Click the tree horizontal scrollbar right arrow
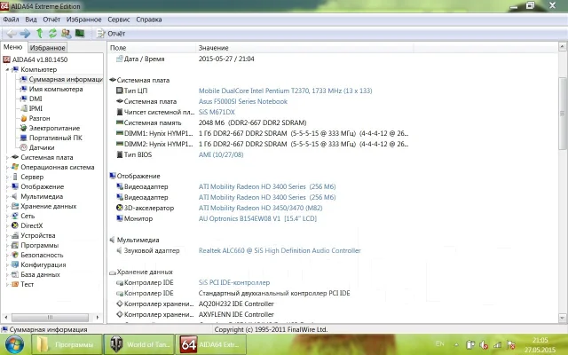Image resolution: width=568 pixels, height=355 pixels. [97, 318]
